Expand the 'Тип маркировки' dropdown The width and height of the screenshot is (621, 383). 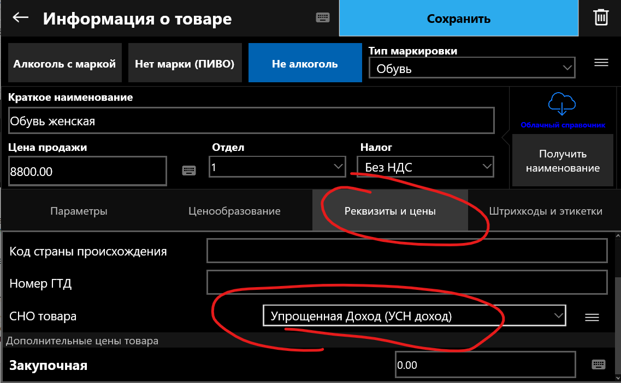point(472,69)
